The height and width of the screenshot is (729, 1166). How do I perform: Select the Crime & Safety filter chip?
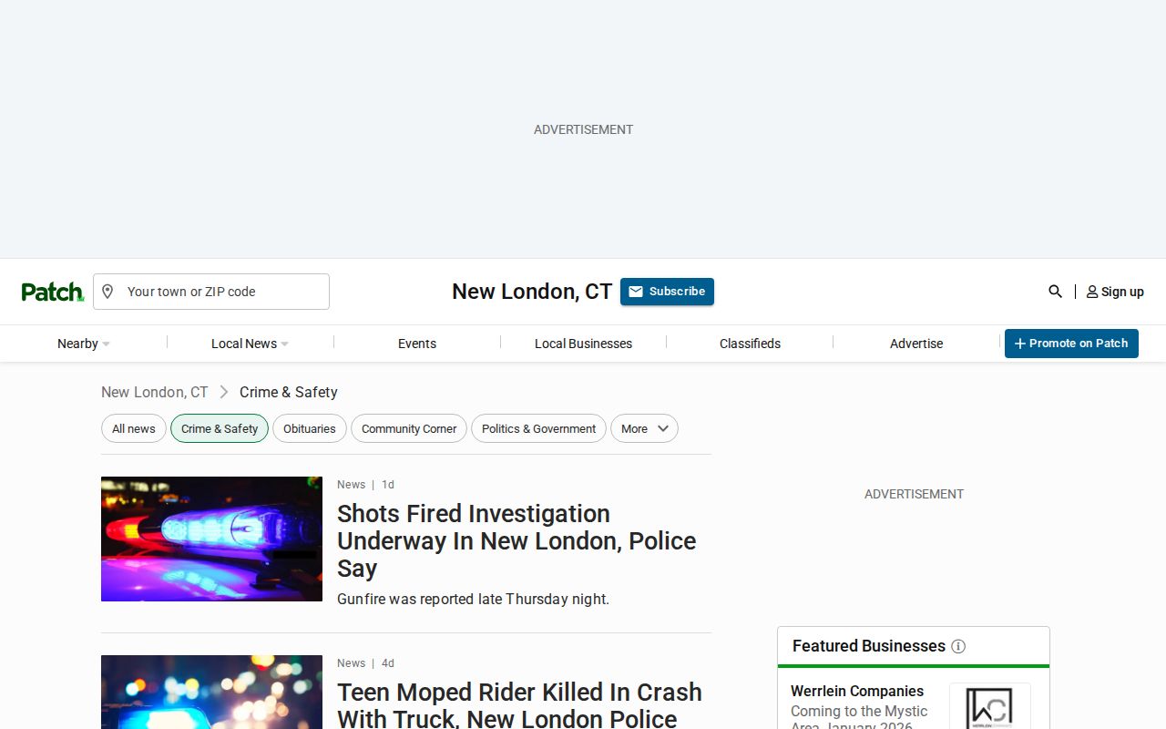point(220,428)
